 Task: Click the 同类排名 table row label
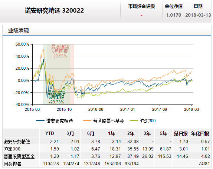click(x=13, y=164)
